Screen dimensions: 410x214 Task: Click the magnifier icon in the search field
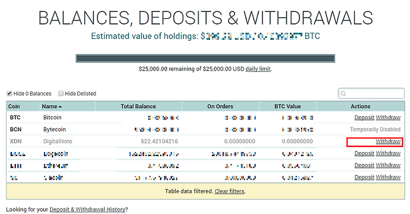(343, 93)
